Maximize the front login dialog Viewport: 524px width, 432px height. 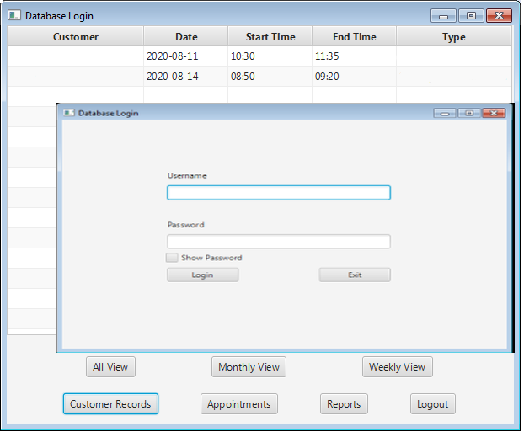tap(469, 113)
